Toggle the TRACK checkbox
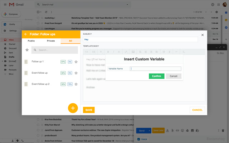The width and height of the screenshot is (229, 143). 139,139
